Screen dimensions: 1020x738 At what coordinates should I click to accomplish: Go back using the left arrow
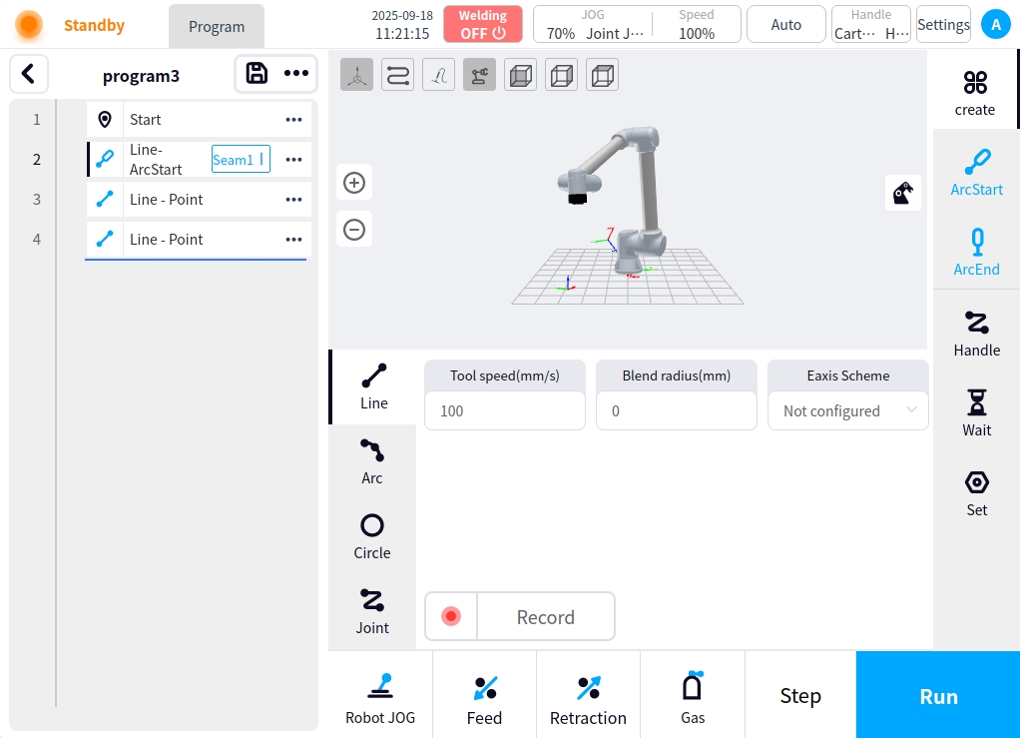pos(29,74)
